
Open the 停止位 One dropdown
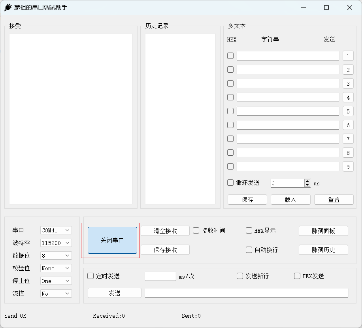(56, 281)
